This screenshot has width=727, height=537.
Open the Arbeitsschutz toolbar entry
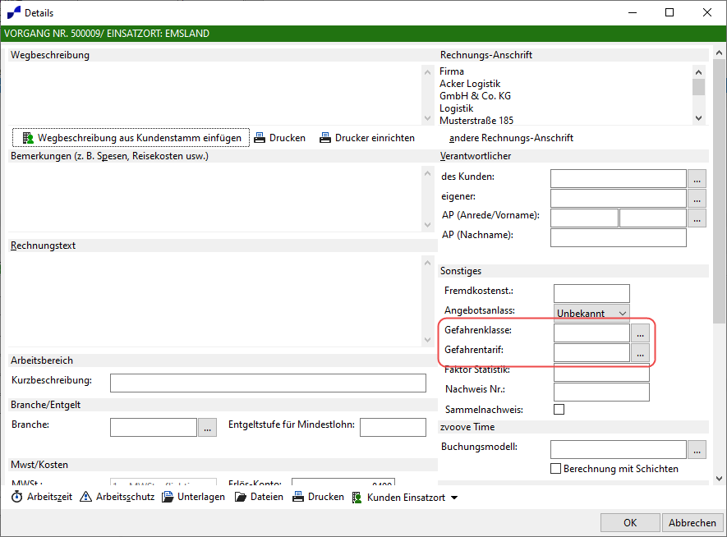point(117,497)
